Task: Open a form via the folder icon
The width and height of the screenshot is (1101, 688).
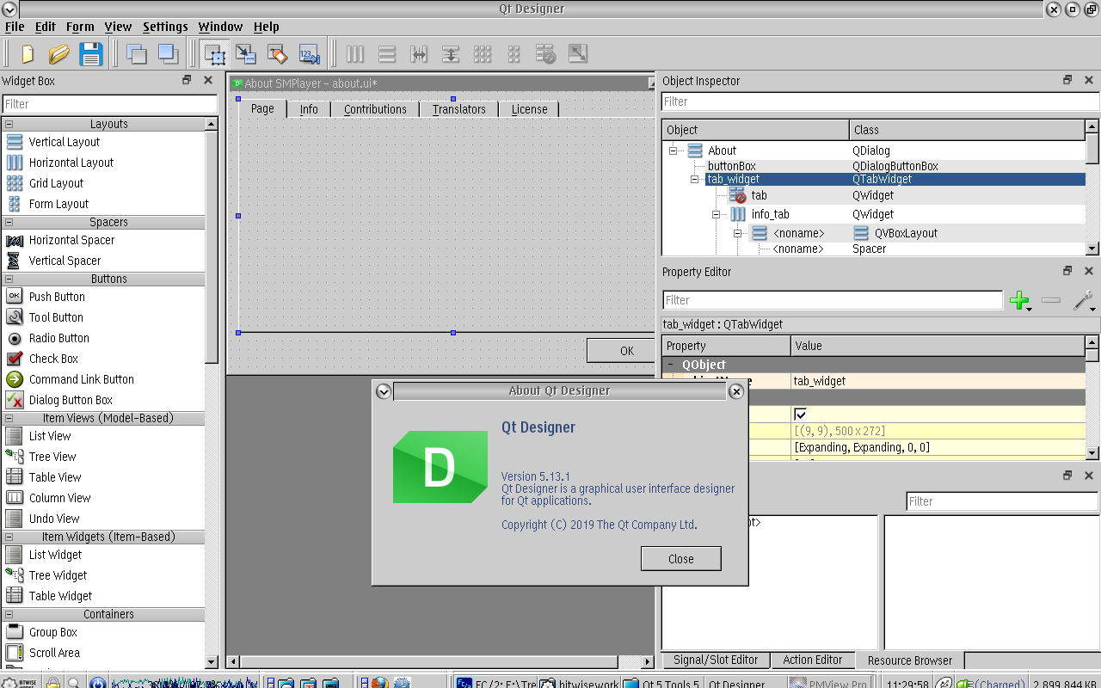Action: click(x=58, y=54)
